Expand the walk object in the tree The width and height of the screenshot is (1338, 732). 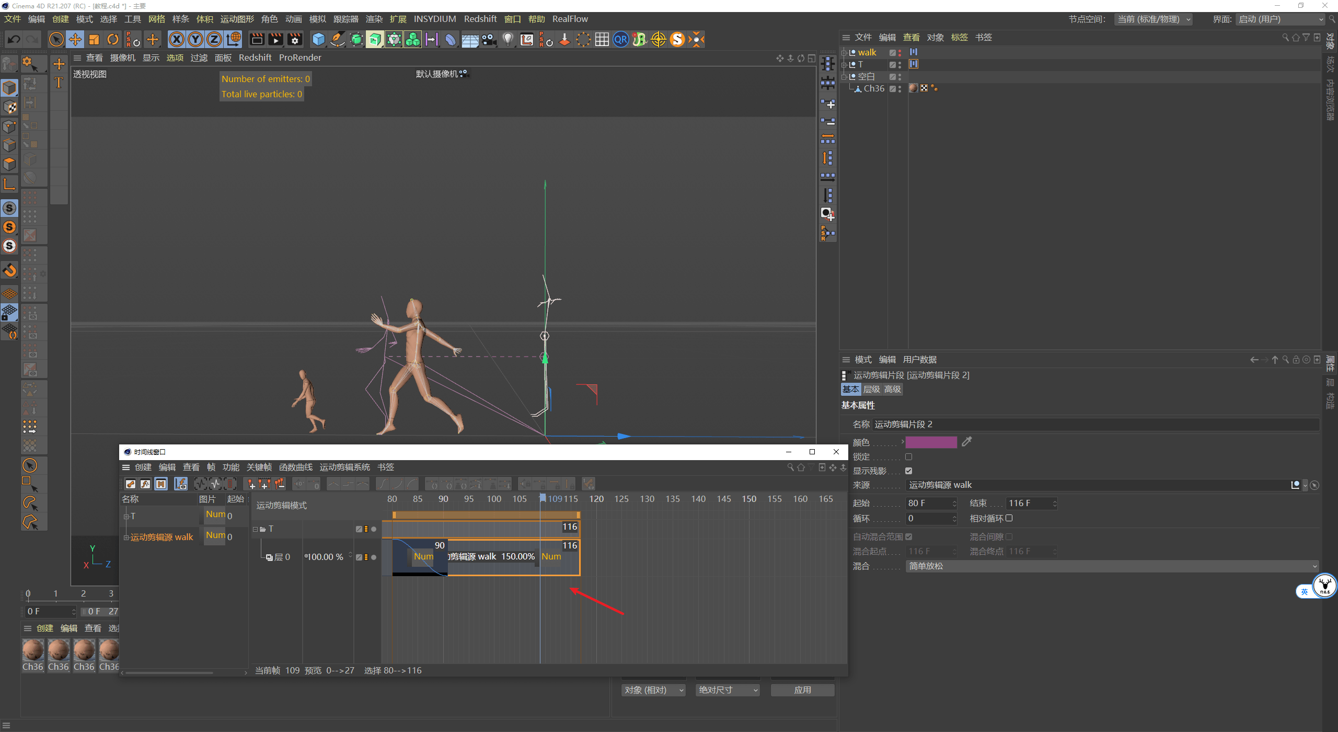pyautogui.click(x=844, y=53)
